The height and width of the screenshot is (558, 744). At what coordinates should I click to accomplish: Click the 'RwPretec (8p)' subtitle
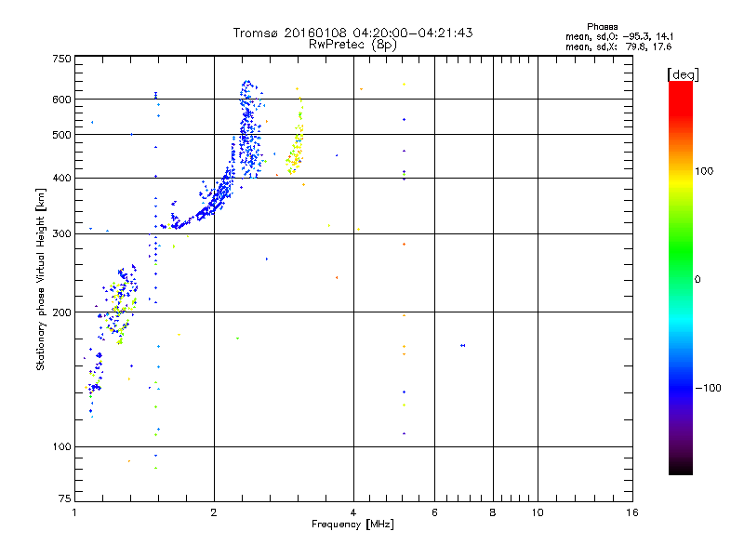click(352, 45)
